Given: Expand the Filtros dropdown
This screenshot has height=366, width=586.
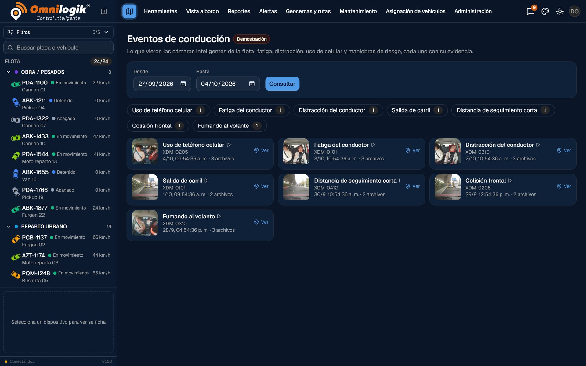Looking at the screenshot, I should (58, 32).
